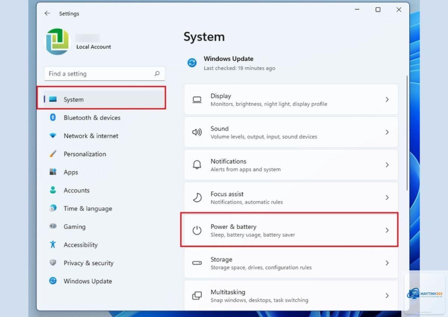Click the Network wifi icon in sidebar
The height and width of the screenshot is (317, 448).
pyautogui.click(x=53, y=136)
